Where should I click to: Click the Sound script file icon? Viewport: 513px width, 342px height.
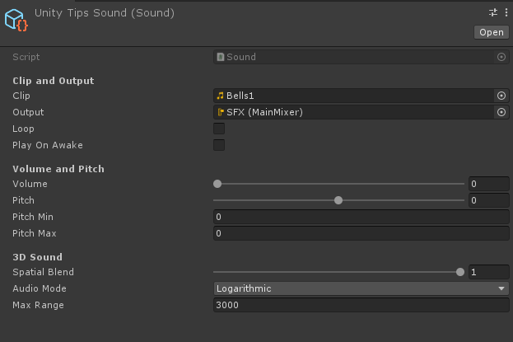coord(221,57)
